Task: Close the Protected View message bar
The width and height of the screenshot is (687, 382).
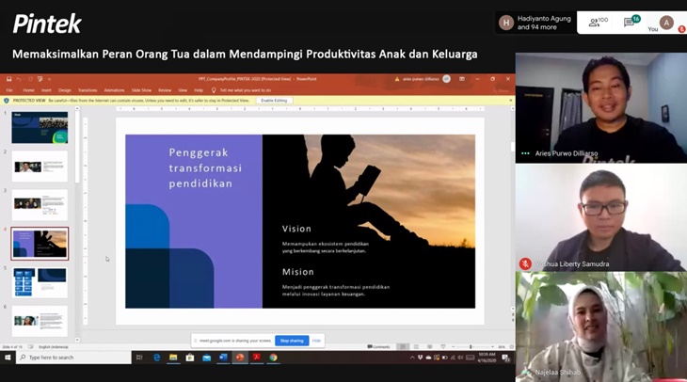Action: [510, 101]
